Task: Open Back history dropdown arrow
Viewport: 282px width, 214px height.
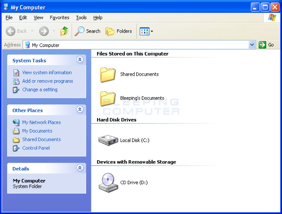Action: [x=32, y=31]
